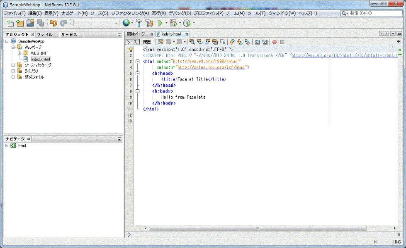This screenshot has width=406, height=248.
Task: Open the リファクタリング(A) menu
Action: (130, 13)
